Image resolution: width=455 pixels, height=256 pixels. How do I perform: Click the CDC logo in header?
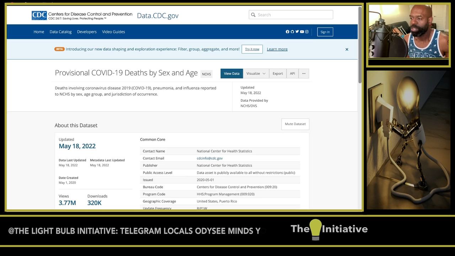click(39, 15)
